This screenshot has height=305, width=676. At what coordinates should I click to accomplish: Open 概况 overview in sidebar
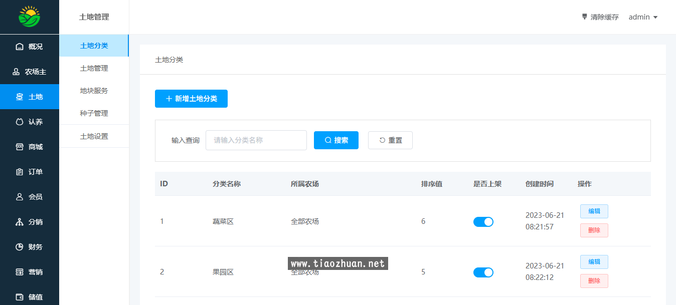click(30, 47)
